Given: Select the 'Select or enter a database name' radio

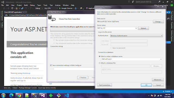Looking at the screenshot, I should coord(100,56).
